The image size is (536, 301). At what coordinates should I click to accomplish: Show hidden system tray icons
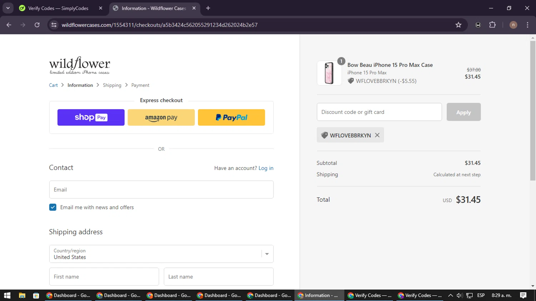450,295
